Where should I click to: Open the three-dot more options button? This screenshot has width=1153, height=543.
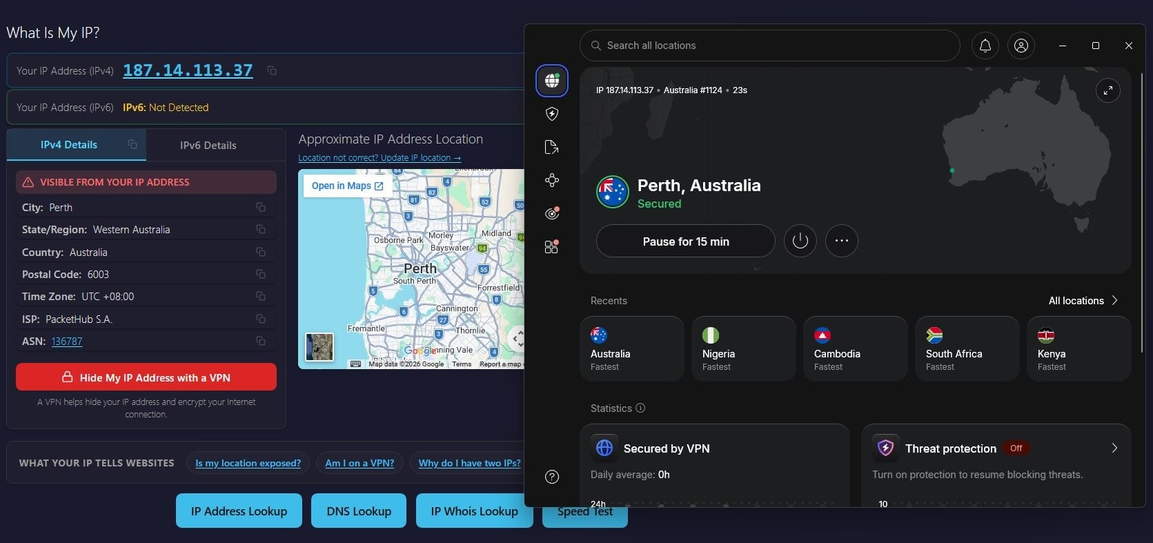[842, 241]
